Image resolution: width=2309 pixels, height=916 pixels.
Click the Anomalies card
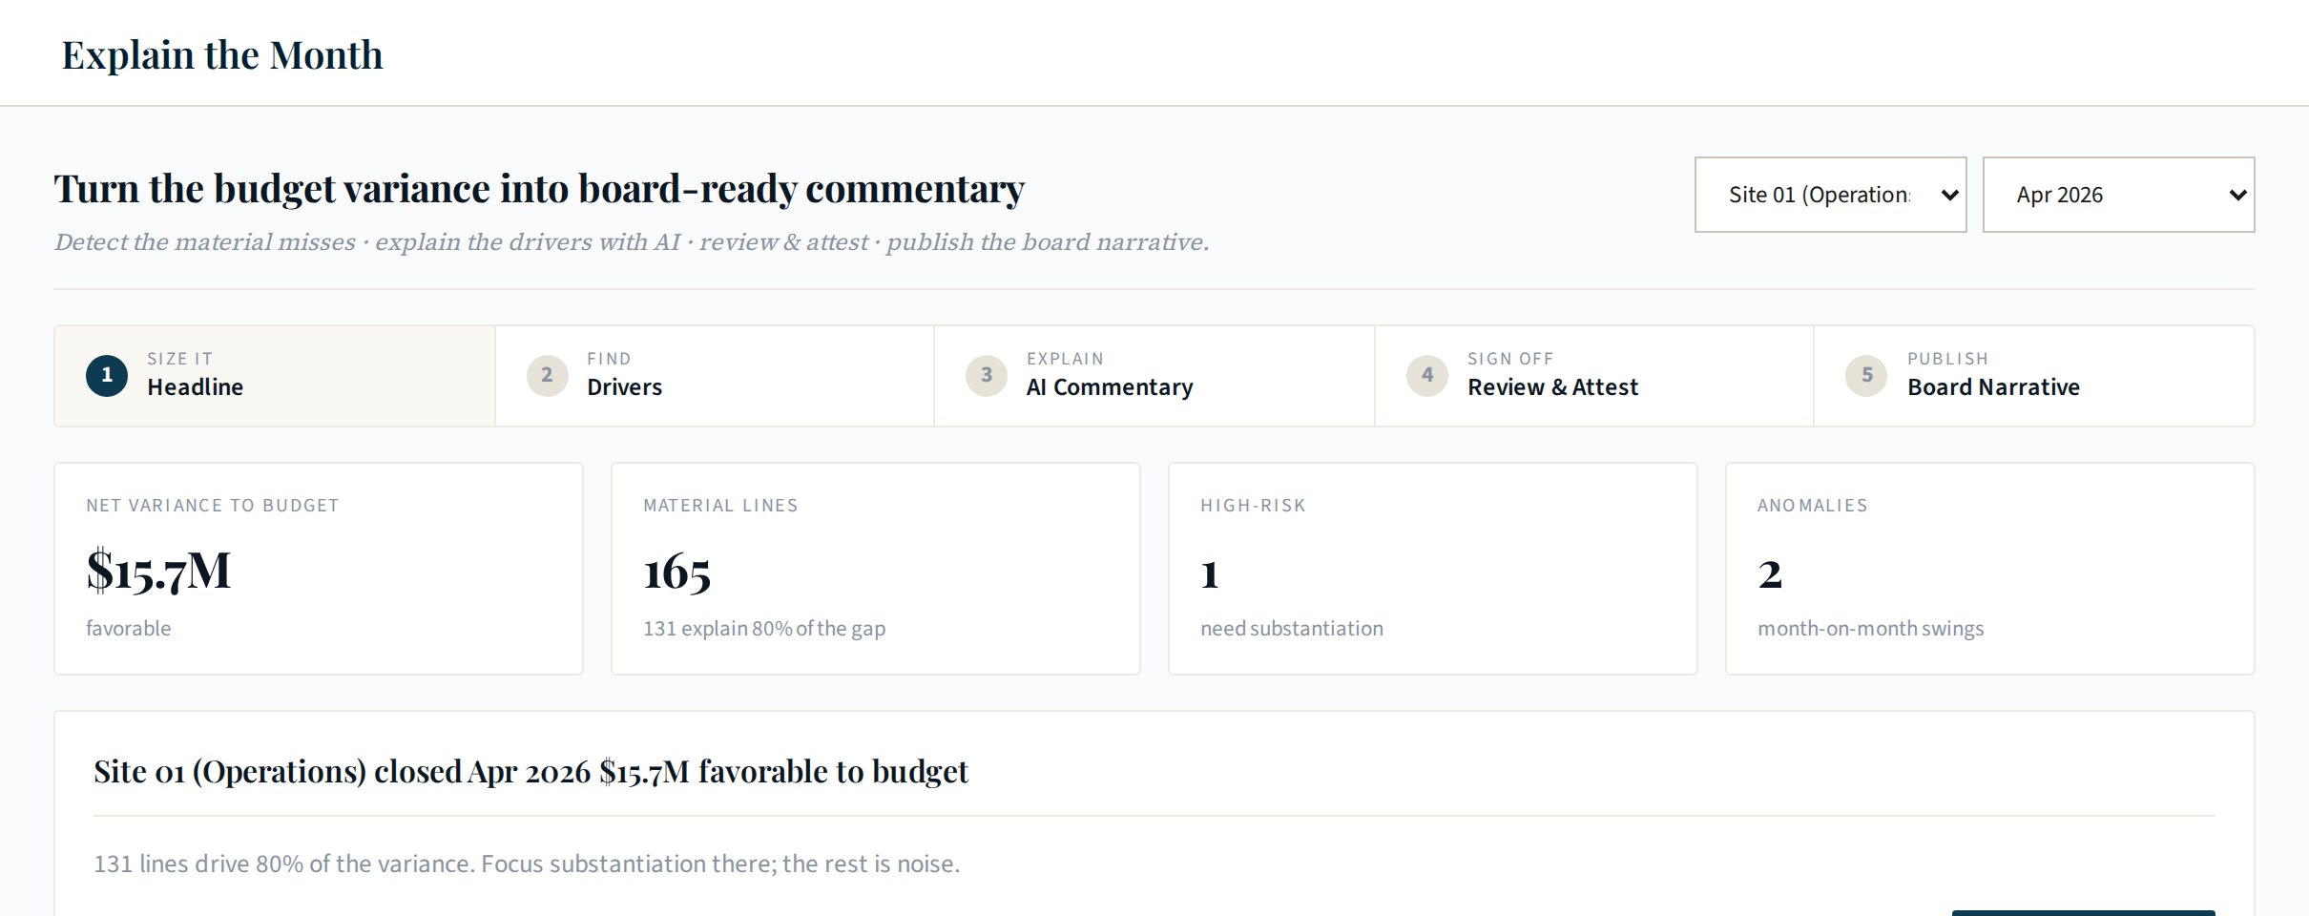[x=1990, y=569]
